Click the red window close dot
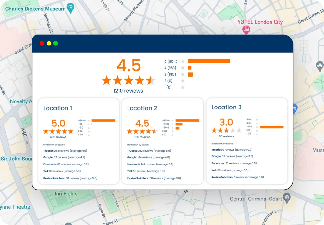The height and width of the screenshot is (225, 324). tap(42, 43)
